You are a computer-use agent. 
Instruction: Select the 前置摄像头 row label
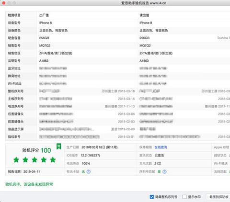16,122
